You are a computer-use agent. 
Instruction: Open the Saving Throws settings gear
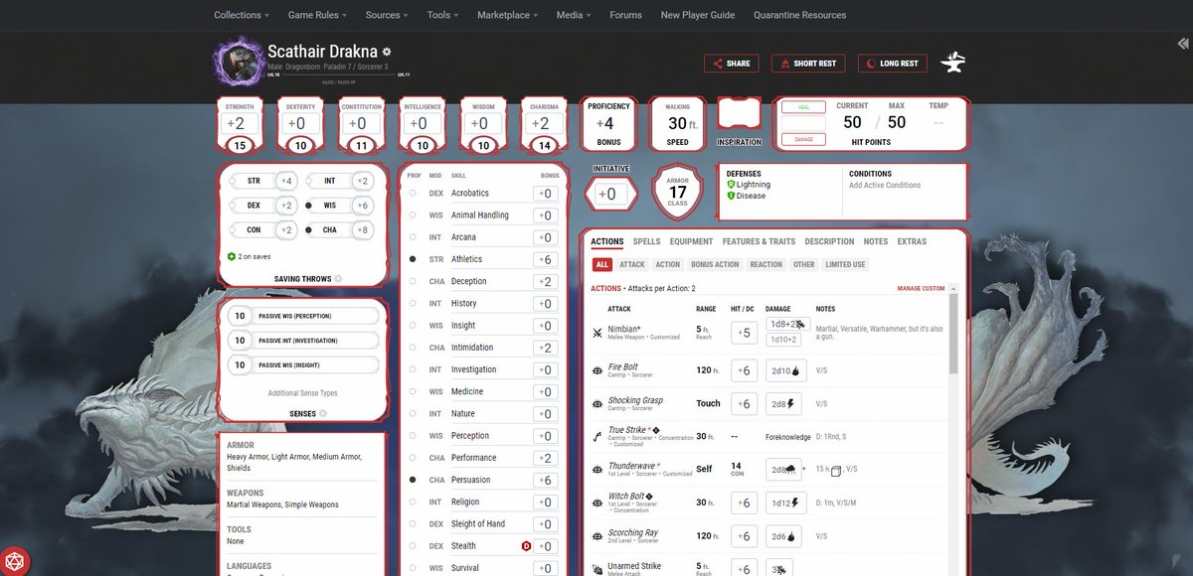[x=338, y=279]
